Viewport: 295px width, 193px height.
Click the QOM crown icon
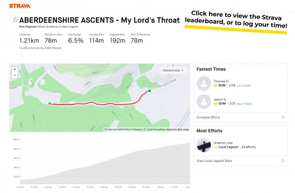(216, 104)
